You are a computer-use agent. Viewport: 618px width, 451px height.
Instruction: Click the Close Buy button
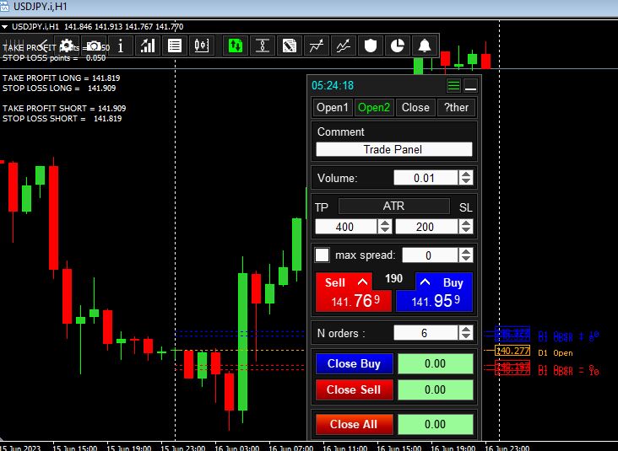[x=354, y=363]
